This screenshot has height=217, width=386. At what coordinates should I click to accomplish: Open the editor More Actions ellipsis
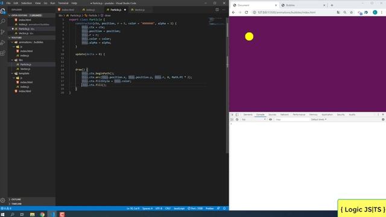click(x=224, y=10)
